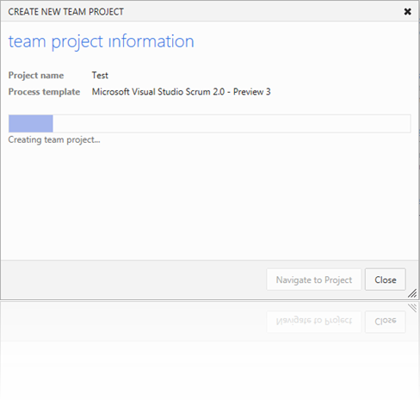Click the filled blue portion of the progress bar
Viewport: 420px width, 400px height.
31,124
